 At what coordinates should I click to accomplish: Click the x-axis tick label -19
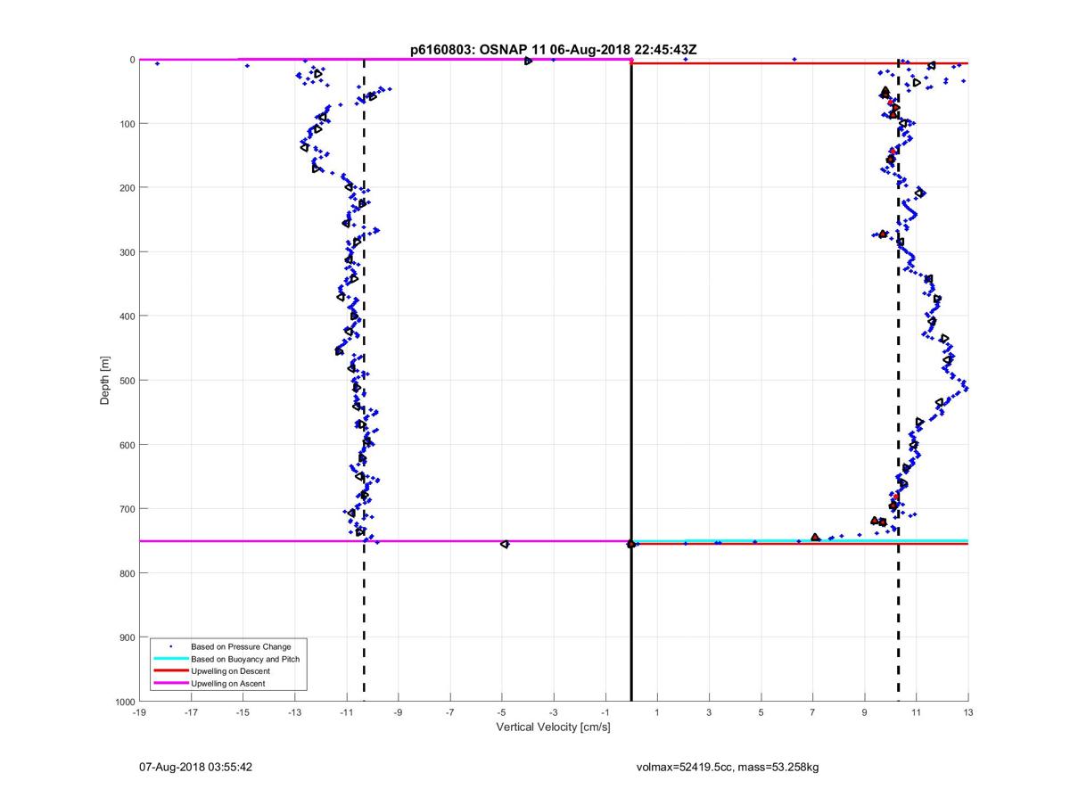click(139, 712)
